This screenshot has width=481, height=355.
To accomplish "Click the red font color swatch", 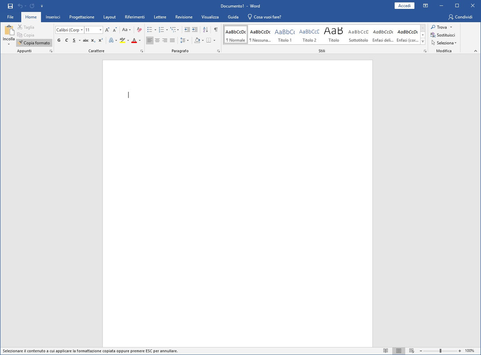I will tap(134, 40).
